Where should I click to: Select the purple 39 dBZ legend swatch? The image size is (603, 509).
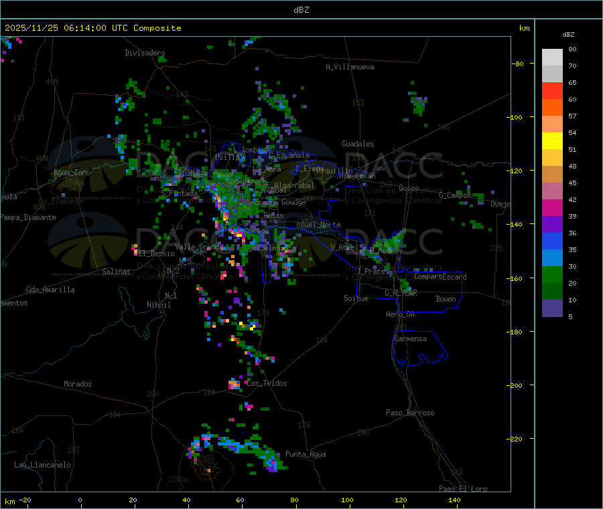(x=552, y=225)
